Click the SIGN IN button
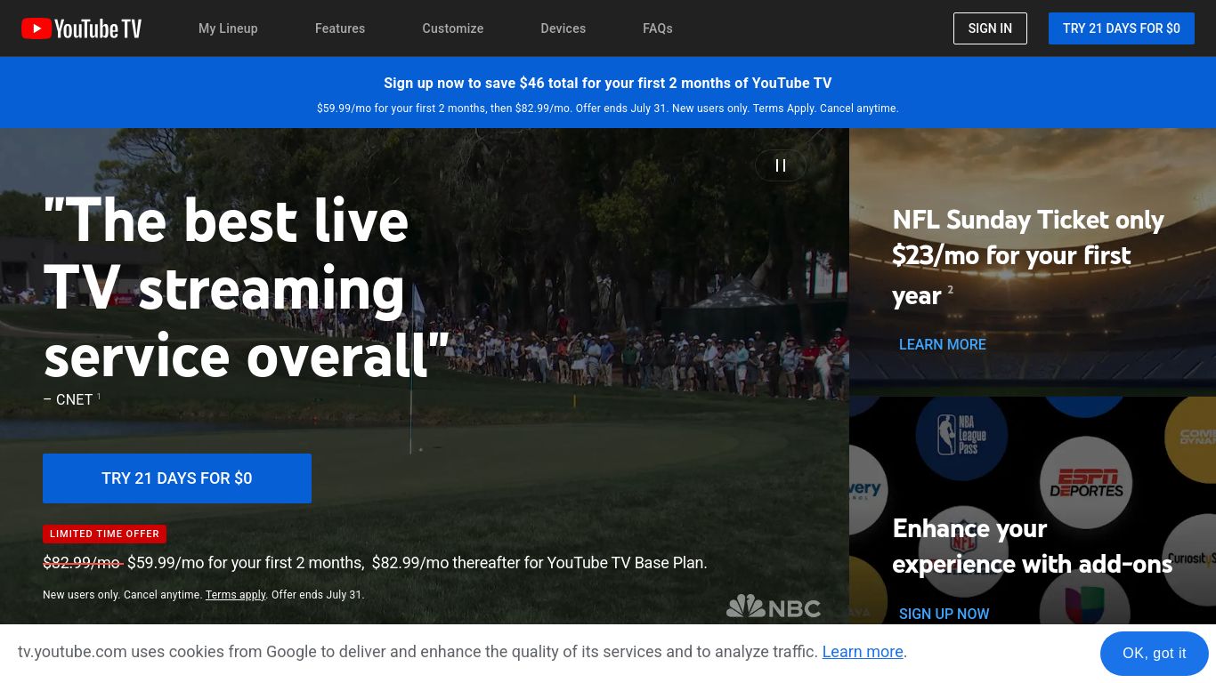This screenshot has width=1216, height=683. [x=990, y=28]
